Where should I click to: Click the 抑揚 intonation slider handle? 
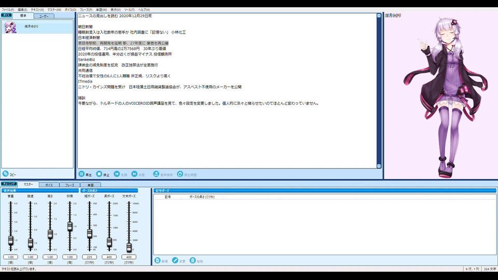coord(70,226)
